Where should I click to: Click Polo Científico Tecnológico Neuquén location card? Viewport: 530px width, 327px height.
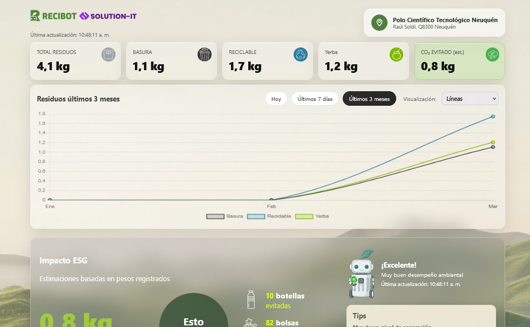[x=434, y=23]
